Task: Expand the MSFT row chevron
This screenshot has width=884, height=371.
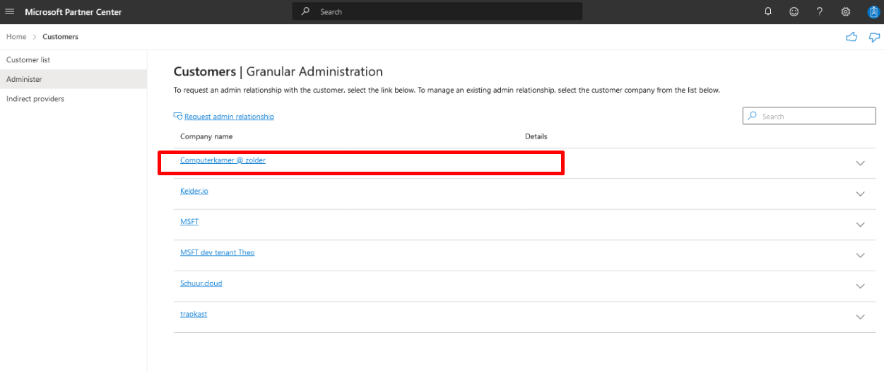Action: click(x=860, y=225)
